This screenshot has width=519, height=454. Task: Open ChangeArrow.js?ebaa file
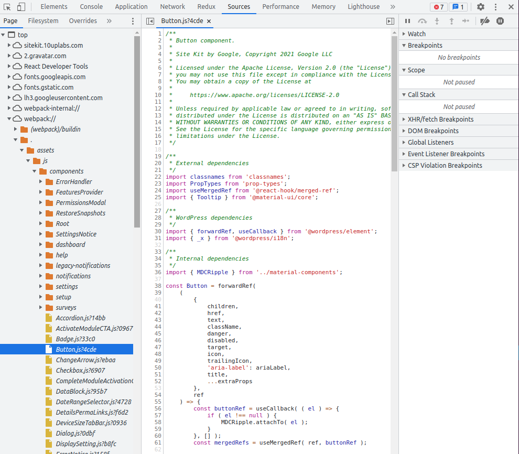click(x=85, y=360)
